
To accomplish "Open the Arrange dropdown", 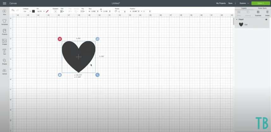I will pyautogui.click(x=76, y=11).
